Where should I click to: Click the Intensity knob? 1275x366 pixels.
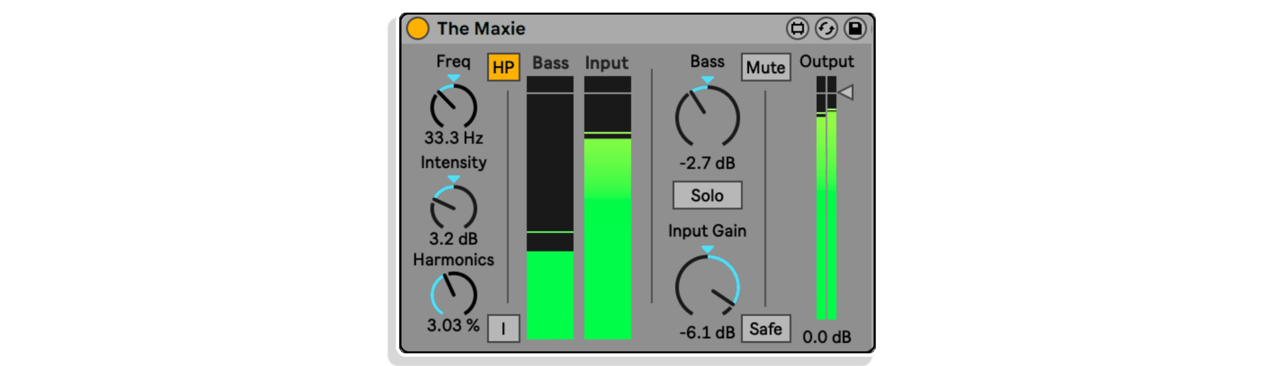(x=454, y=208)
